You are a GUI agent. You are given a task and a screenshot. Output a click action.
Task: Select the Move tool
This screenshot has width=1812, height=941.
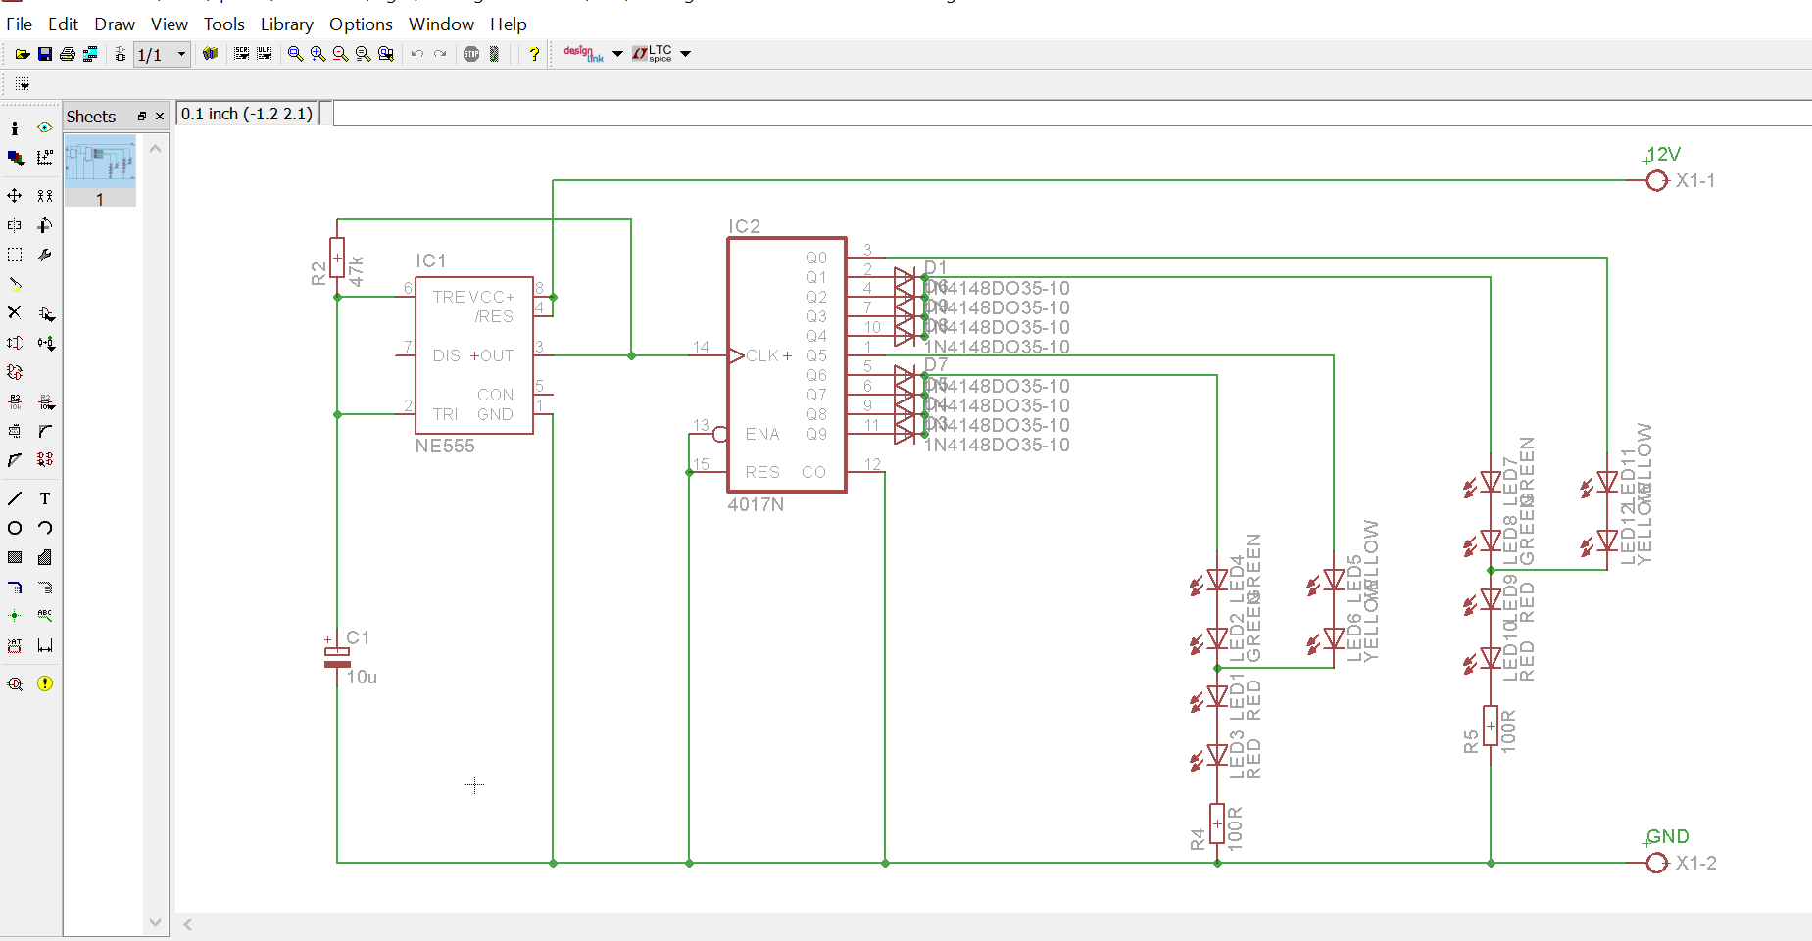point(15,196)
